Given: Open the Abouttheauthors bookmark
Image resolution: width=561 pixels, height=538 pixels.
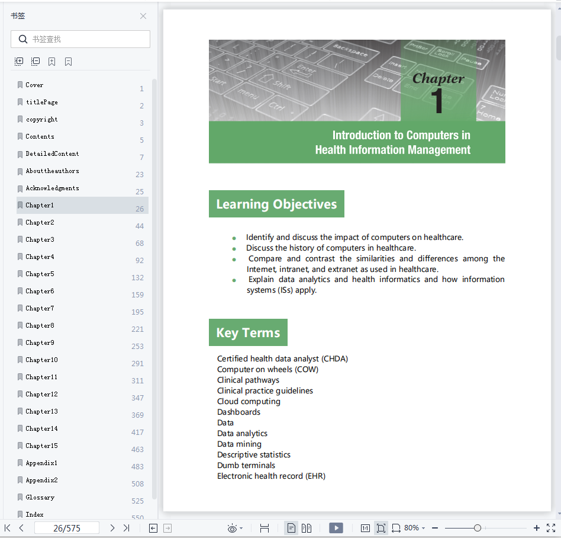Looking at the screenshot, I should click(x=82, y=171).
